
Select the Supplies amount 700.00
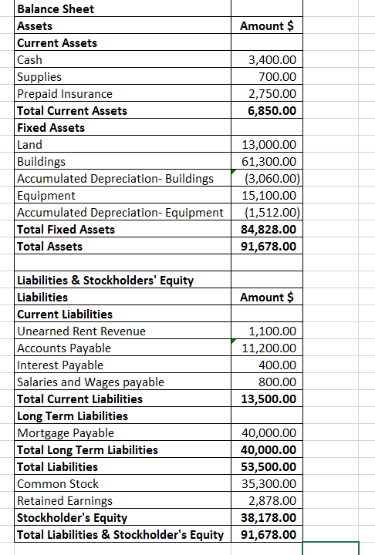point(267,76)
